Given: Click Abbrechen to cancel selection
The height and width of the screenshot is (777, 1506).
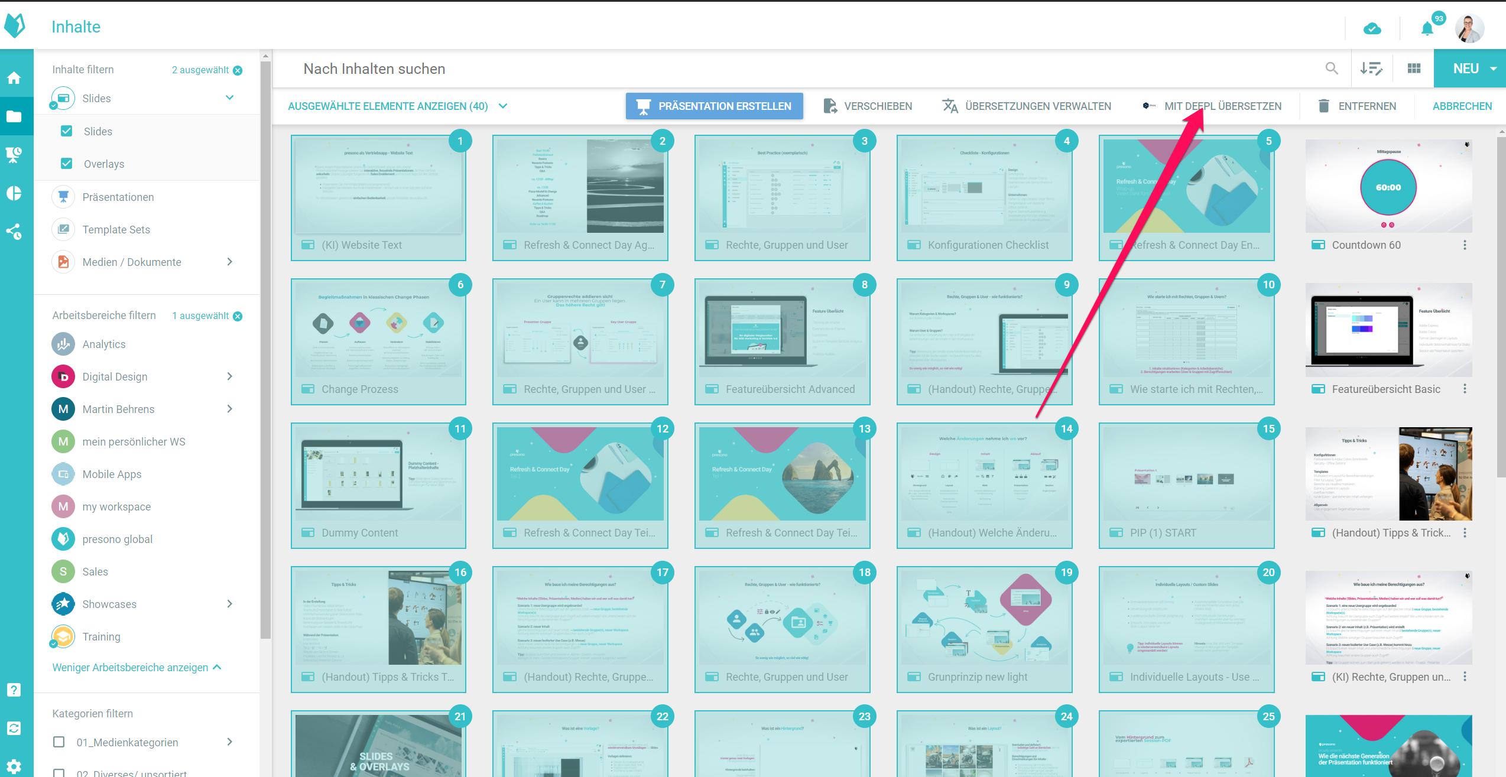Looking at the screenshot, I should click(x=1462, y=106).
